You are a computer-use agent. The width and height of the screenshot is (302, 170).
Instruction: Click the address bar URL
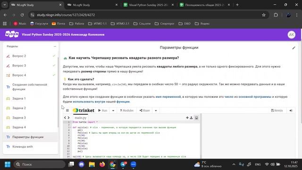[66, 15]
